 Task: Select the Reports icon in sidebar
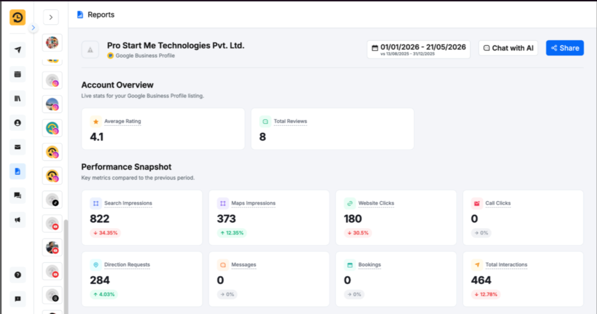point(17,171)
